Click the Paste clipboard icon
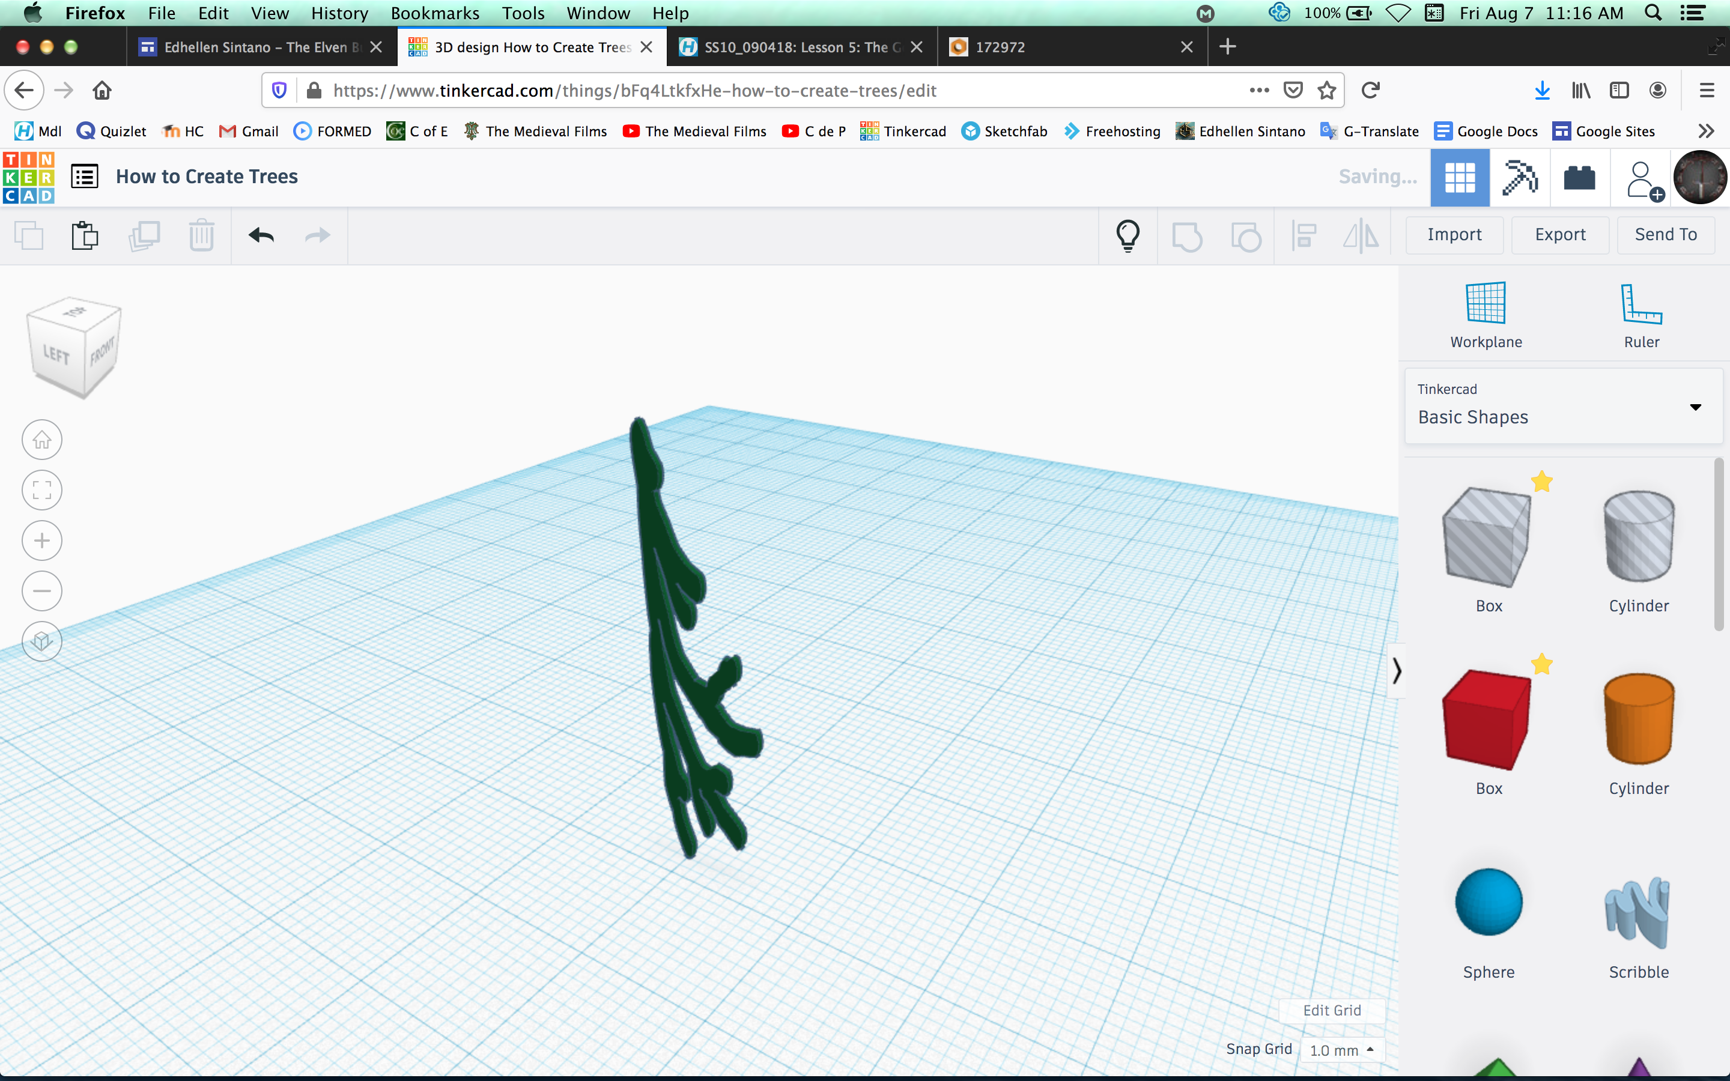 (x=85, y=235)
